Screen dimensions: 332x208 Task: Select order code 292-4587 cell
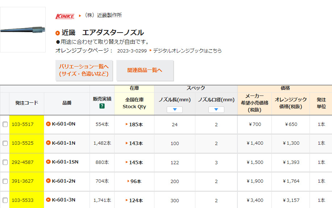[x=27, y=162]
